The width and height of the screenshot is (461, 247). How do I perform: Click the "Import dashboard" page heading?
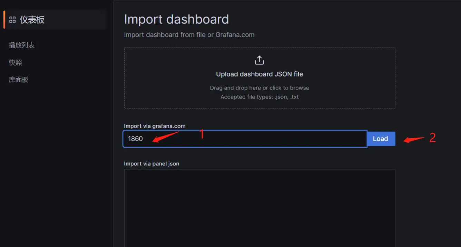pyautogui.click(x=176, y=19)
